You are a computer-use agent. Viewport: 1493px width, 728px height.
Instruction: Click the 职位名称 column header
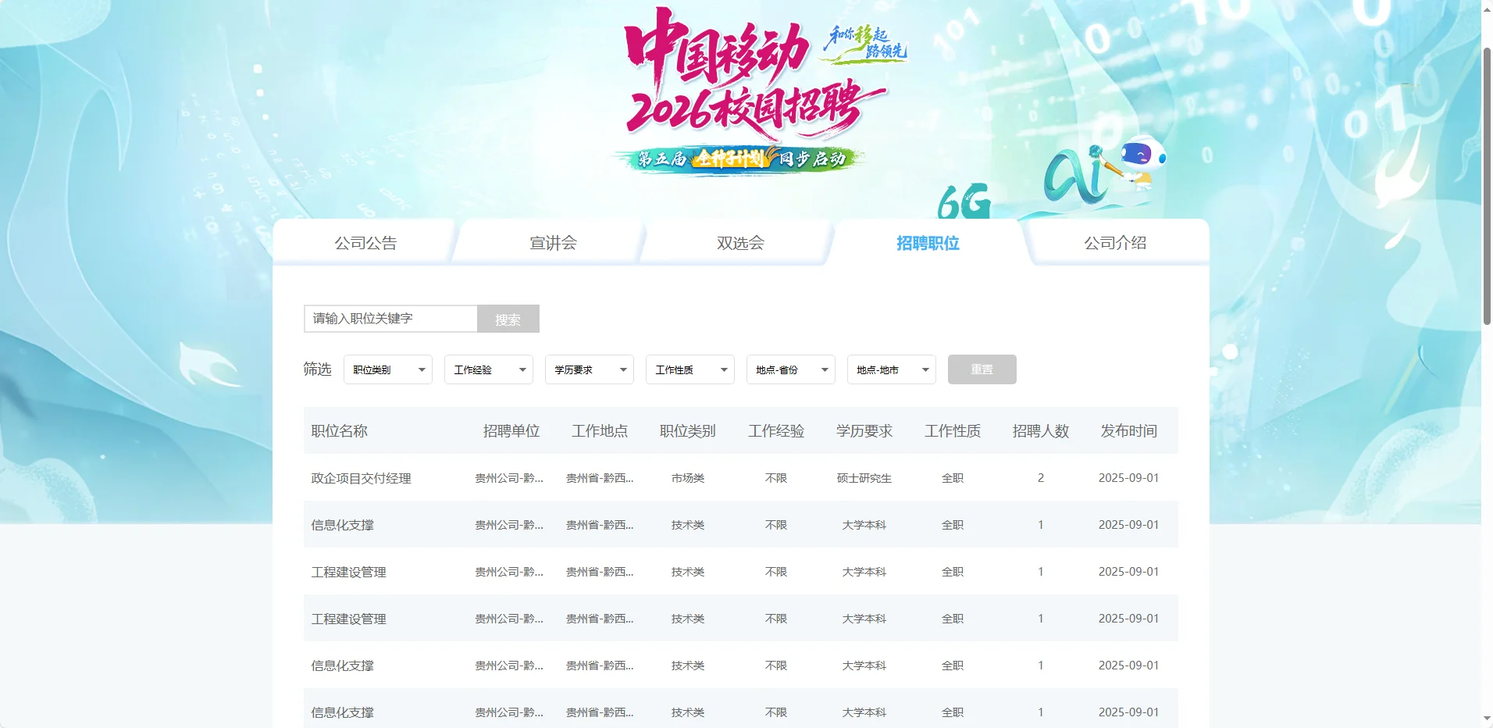tap(339, 431)
